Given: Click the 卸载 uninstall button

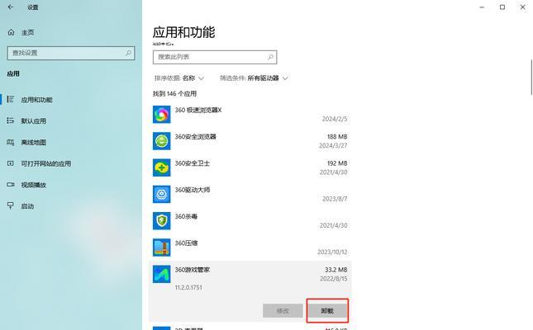Looking at the screenshot, I should [327, 311].
